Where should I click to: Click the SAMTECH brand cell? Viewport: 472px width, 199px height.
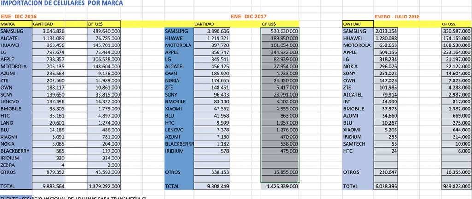tap(358, 144)
